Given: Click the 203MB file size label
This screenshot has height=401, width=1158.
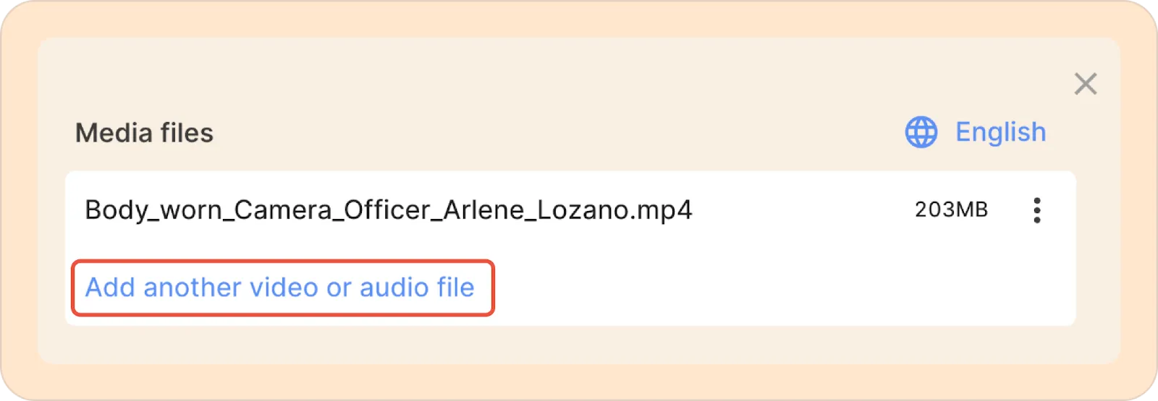Looking at the screenshot, I should (951, 210).
